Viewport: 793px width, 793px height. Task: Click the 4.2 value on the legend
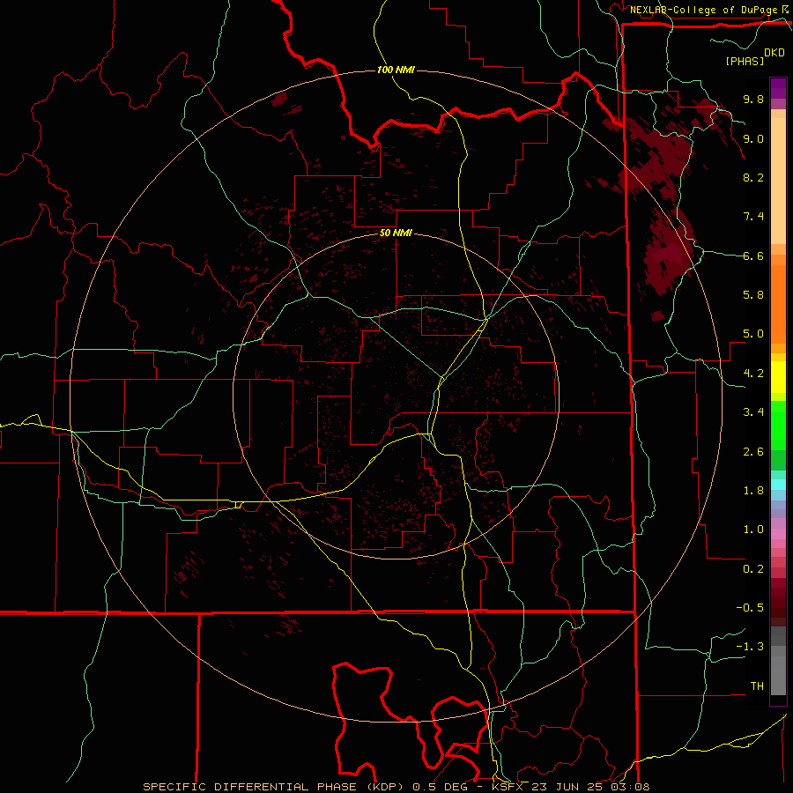tap(753, 374)
